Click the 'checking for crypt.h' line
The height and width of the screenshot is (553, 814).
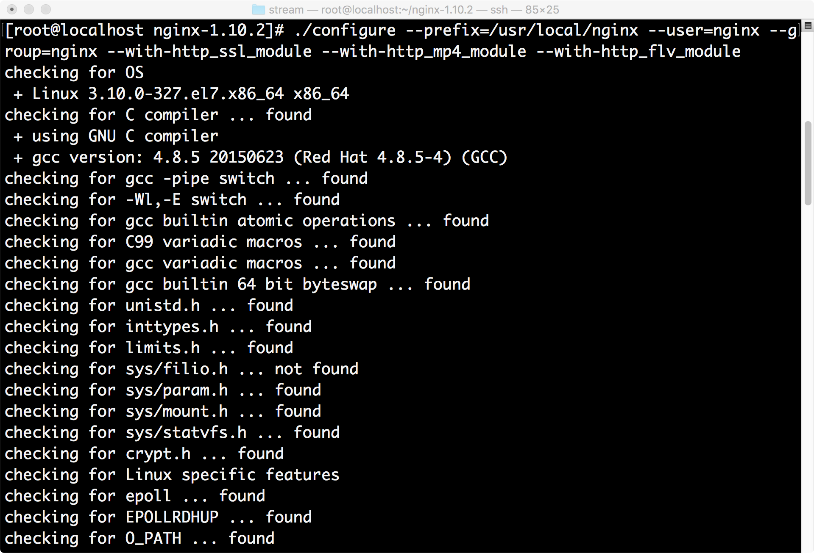[x=144, y=454]
